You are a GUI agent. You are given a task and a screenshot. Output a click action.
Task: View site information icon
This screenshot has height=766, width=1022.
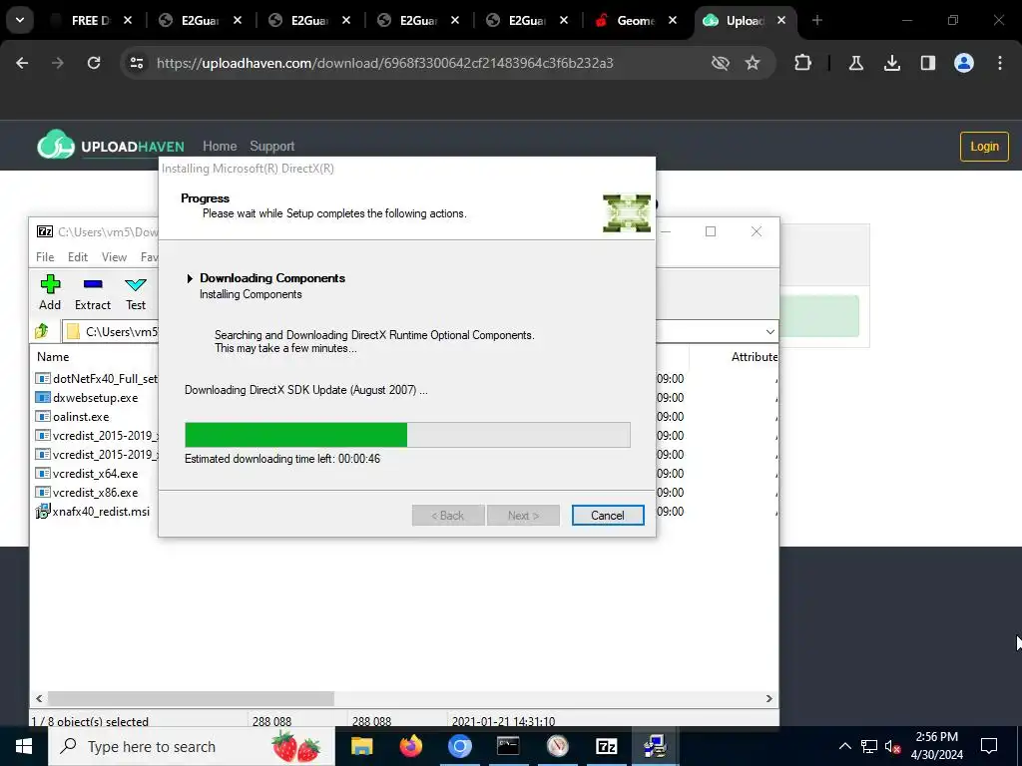[137, 63]
